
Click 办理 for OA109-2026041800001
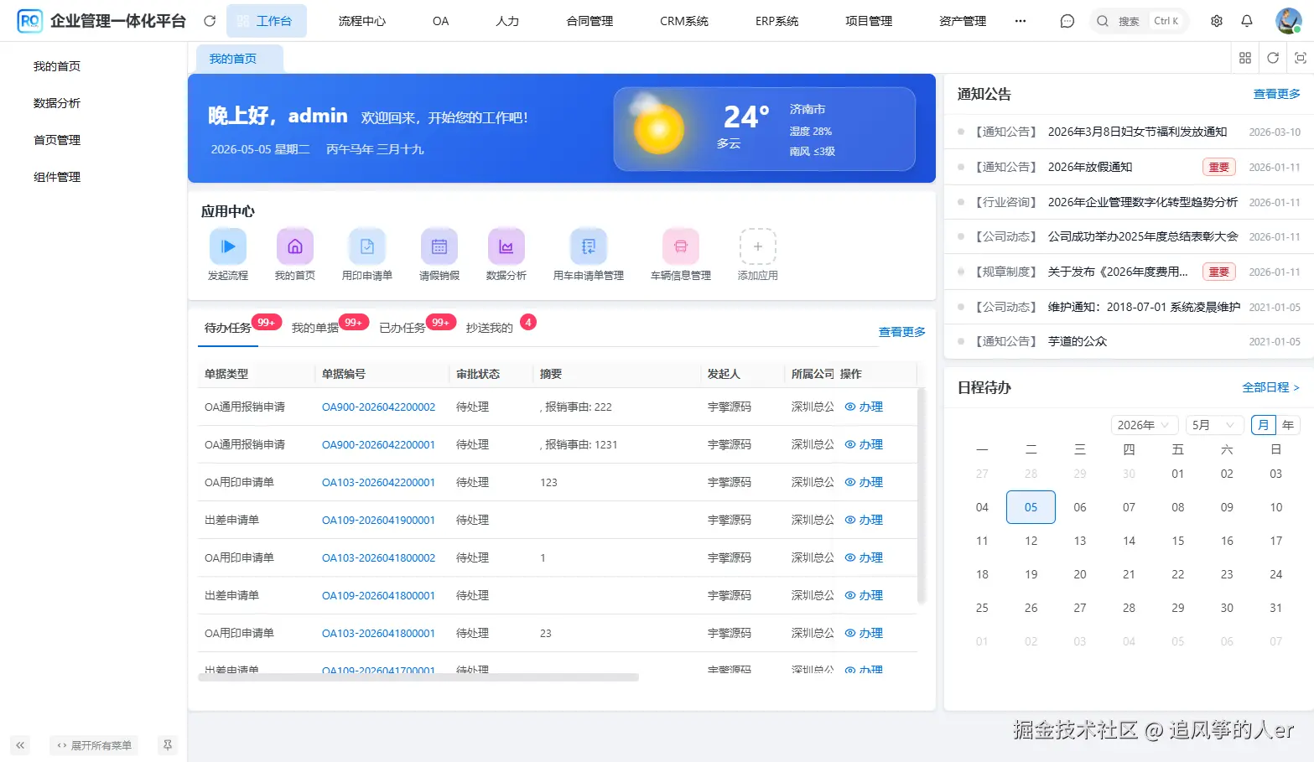[864, 595]
